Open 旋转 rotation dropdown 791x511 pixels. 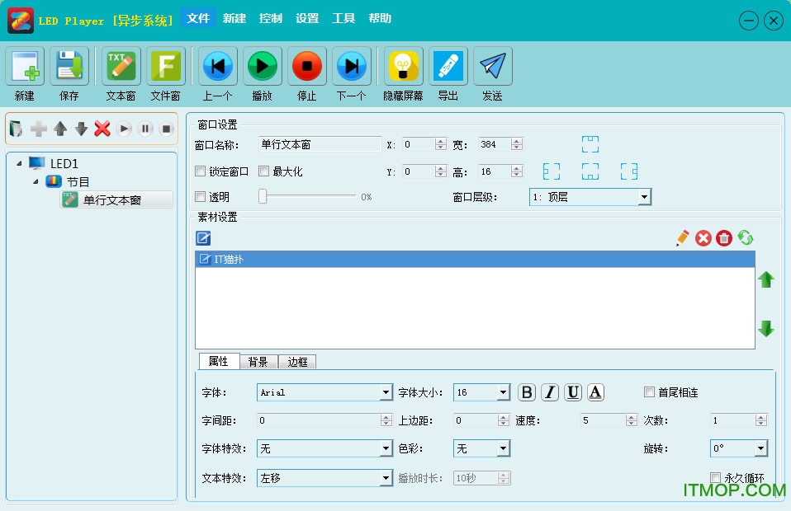point(739,448)
